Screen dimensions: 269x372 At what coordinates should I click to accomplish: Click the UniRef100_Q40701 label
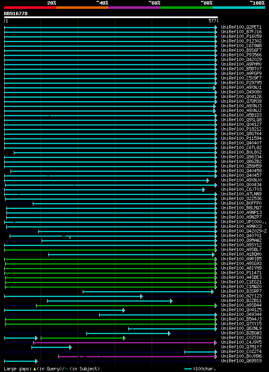coord(241,236)
